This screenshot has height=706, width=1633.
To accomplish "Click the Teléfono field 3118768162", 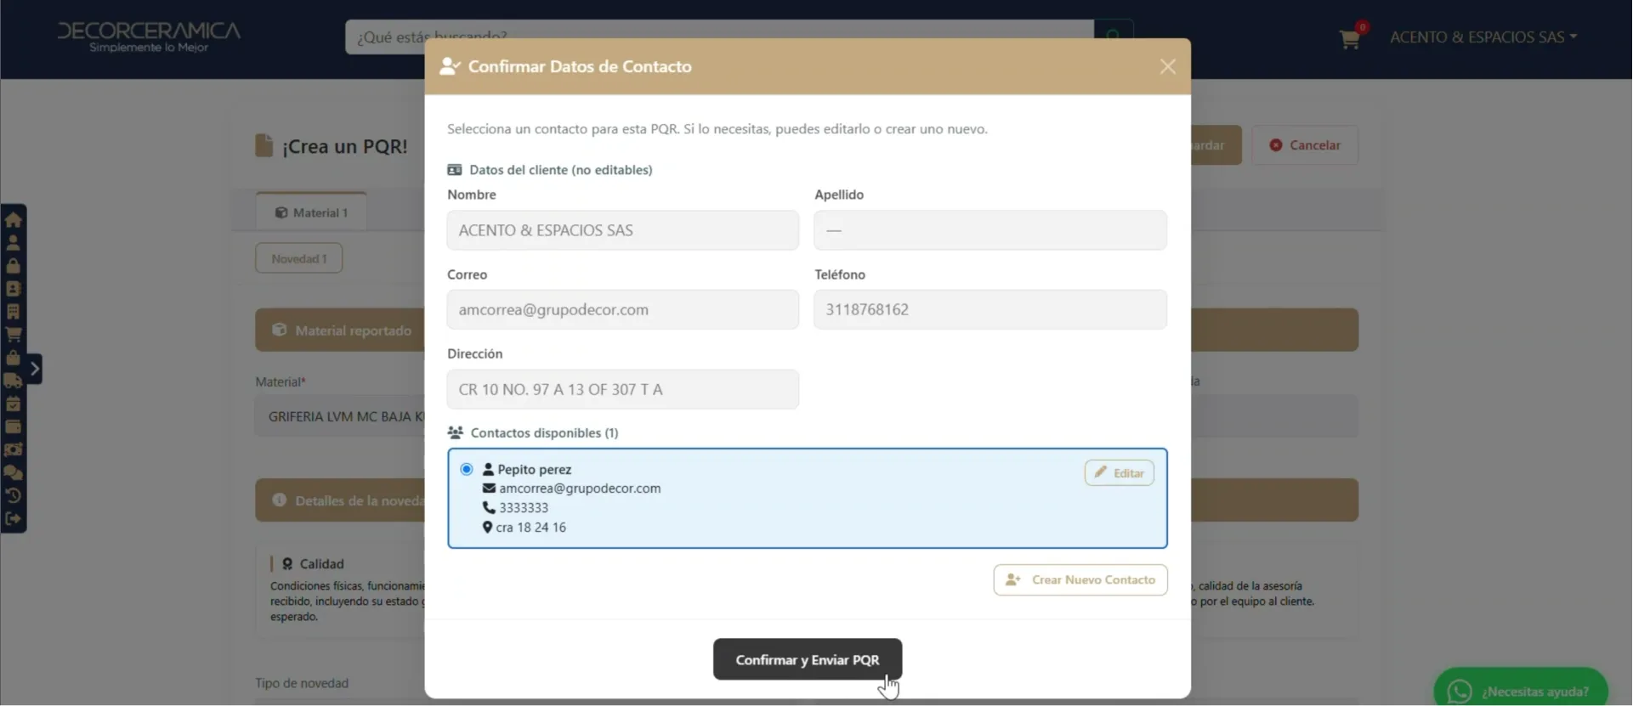I will click(x=990, y=309).
